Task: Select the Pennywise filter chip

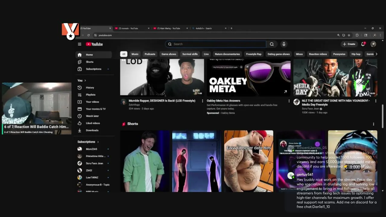Action: pyautogui.click(x=339, y=54)
